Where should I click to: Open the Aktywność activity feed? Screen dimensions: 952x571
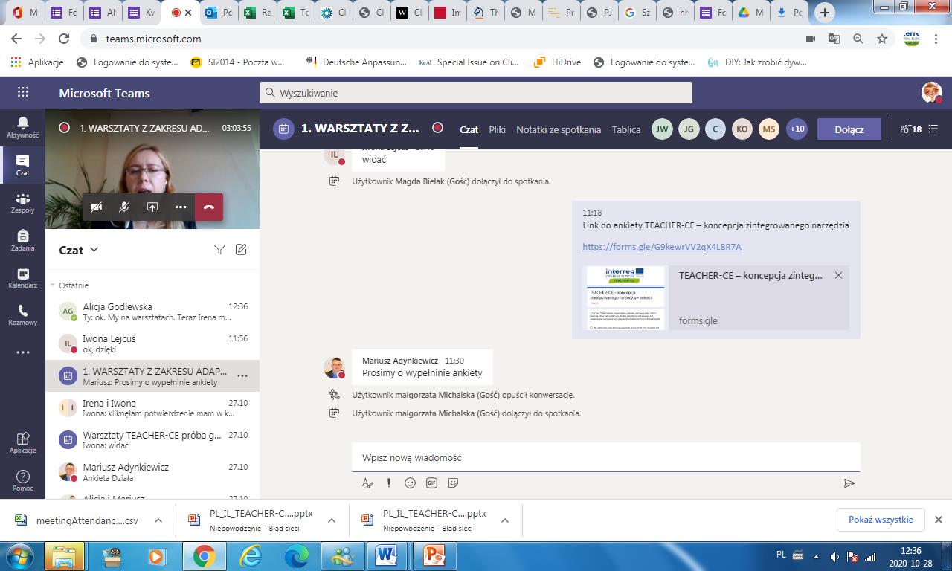tap(22, 127)
